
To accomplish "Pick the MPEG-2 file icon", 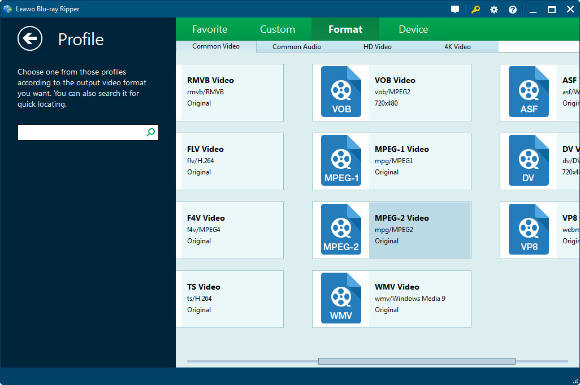I will click(341, 230).
